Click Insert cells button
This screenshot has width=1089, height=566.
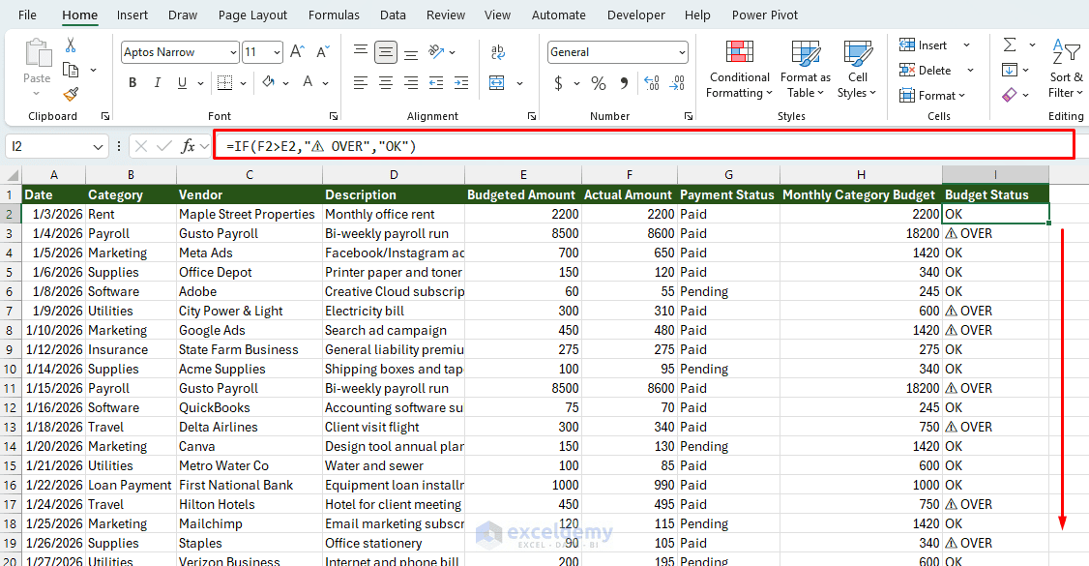click(x=924, y=45)
